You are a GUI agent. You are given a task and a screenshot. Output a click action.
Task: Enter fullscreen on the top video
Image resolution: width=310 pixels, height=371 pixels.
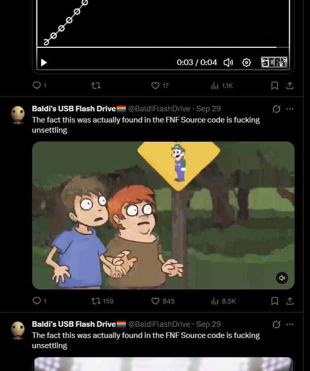[x=274, y=63]
